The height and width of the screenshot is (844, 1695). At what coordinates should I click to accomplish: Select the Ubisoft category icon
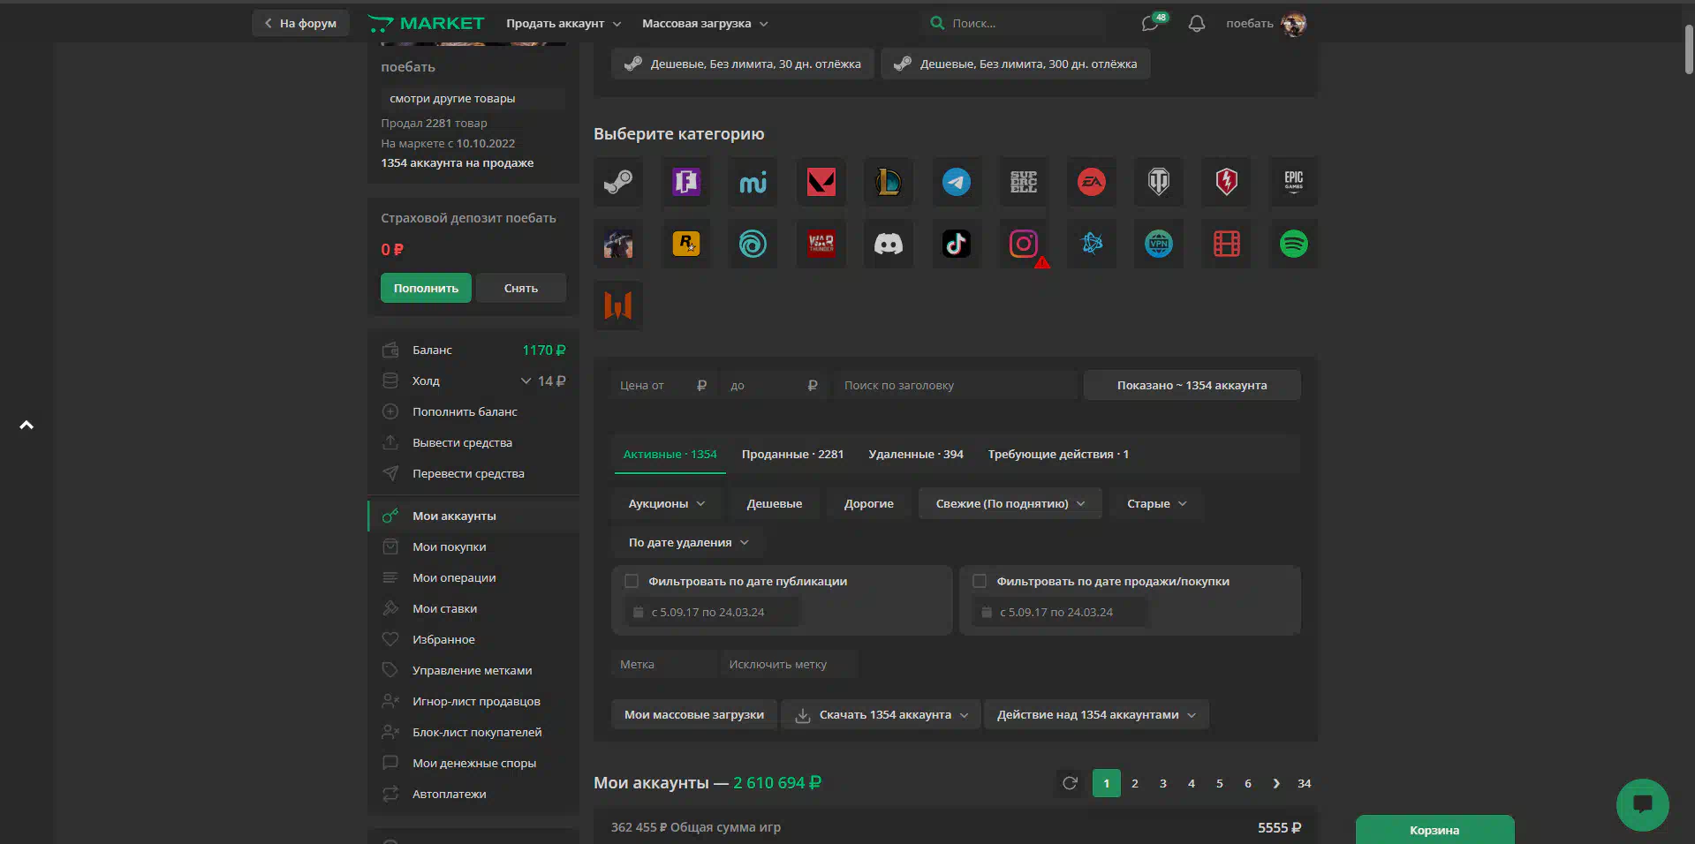[753, 244]
